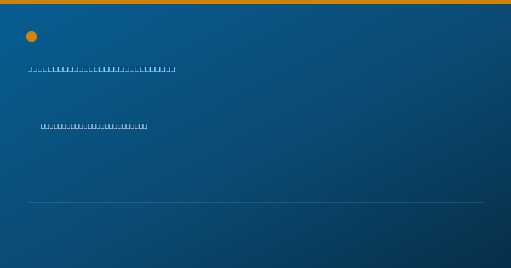Select the light blue placeholder text line
This screenshot has height=268, width=511.
(101, 69)
